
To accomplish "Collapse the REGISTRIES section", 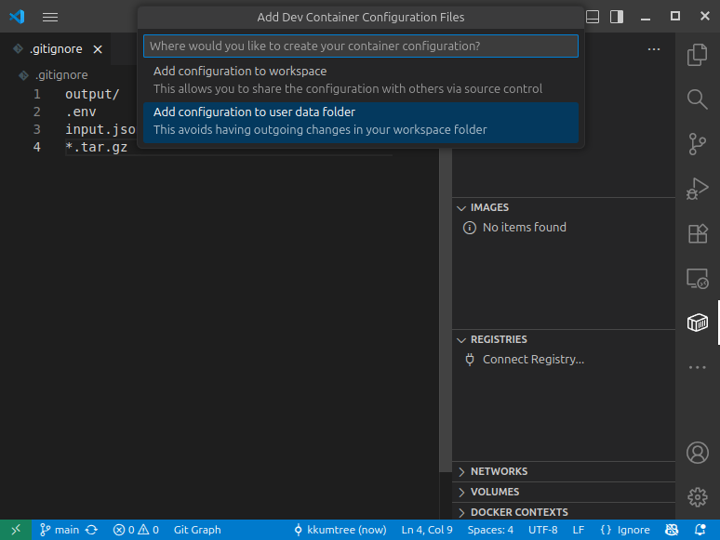I will pyautogui.click(x=564, y=339).
